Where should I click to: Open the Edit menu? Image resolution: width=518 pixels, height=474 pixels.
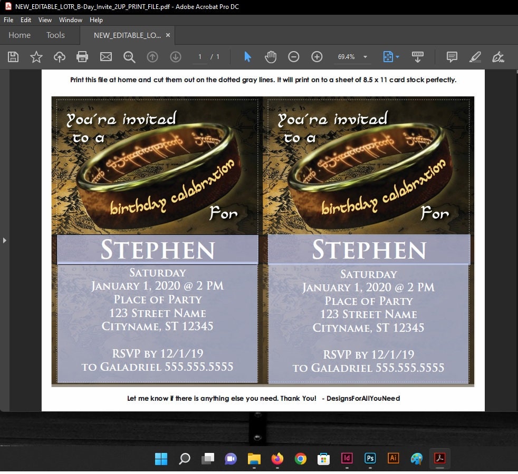(x=25, y=20)
